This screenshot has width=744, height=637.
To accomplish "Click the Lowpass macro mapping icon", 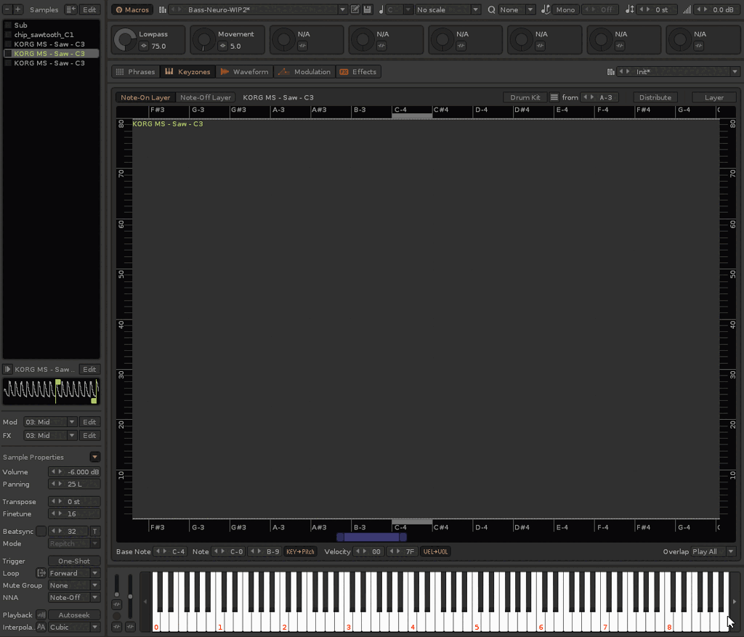I will click(x=144, y=46).
